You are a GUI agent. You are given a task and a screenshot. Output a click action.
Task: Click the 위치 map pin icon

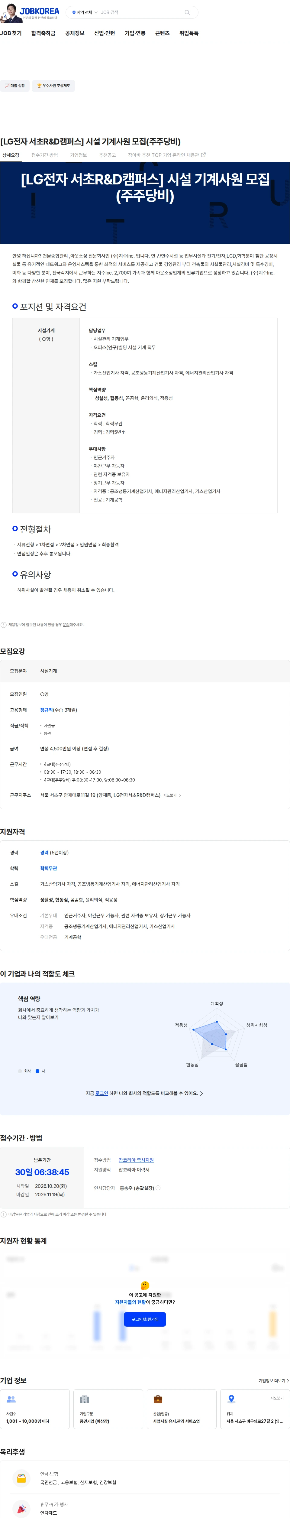click(x=231, y=1399)
